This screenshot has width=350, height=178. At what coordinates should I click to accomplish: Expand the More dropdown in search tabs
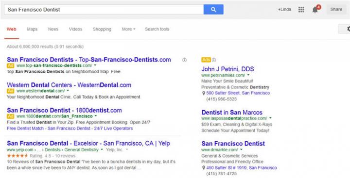pos(128,29)
